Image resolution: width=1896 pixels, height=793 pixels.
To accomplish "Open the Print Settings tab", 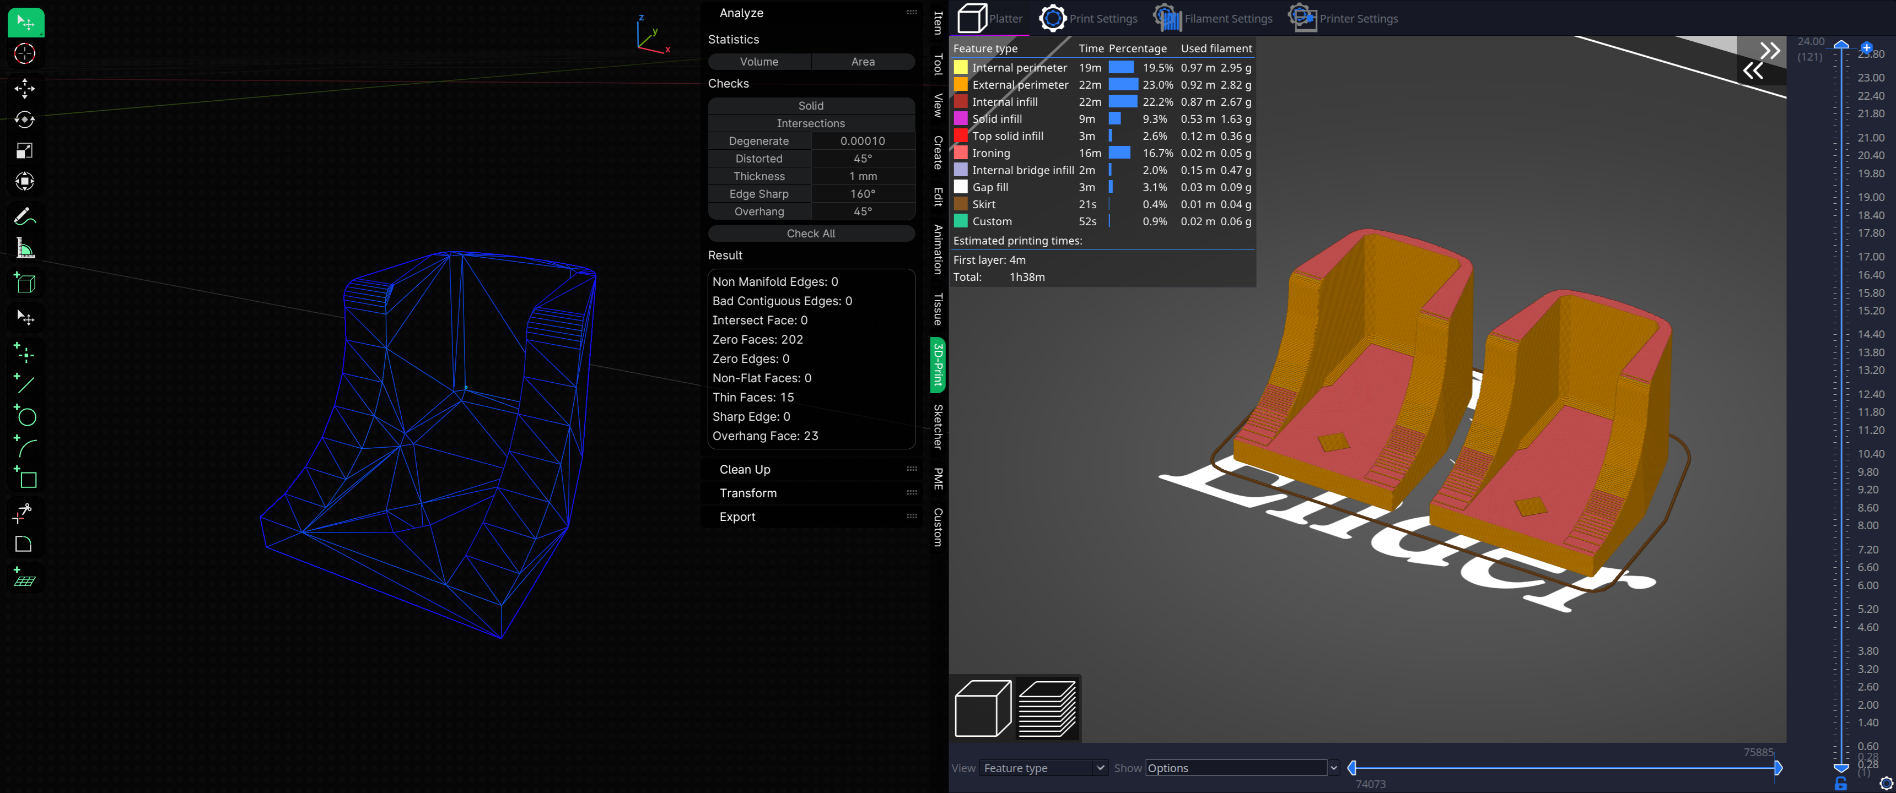I will click(x=1089, y=18).
